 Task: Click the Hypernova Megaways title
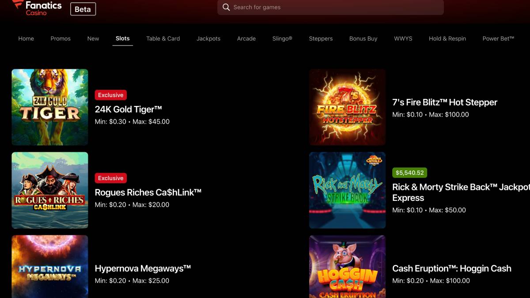(x=143, y=268)
